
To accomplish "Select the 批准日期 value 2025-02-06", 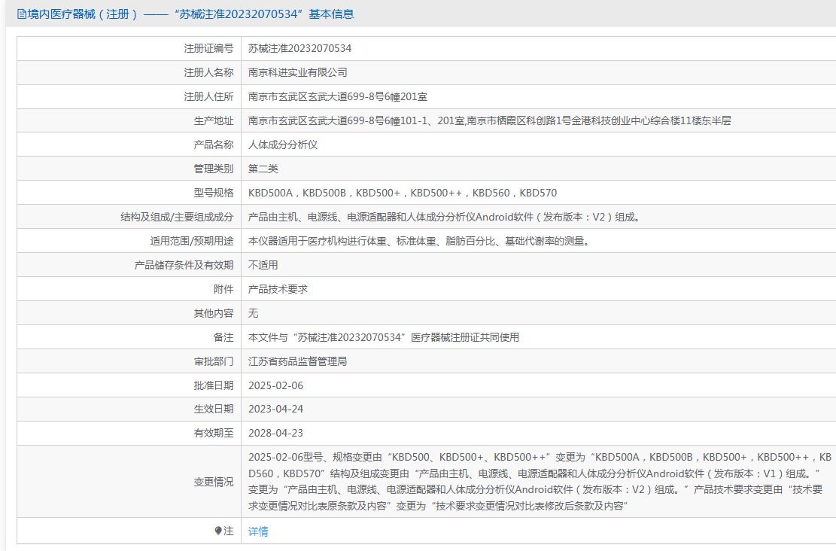I will coord(276,385).
